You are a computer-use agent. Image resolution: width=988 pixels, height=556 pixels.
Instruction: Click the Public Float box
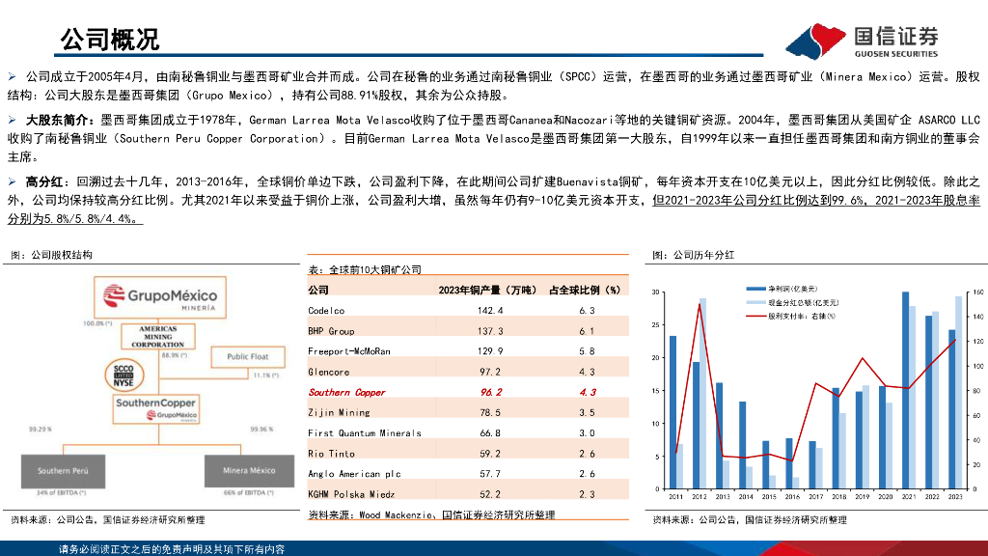248,357
